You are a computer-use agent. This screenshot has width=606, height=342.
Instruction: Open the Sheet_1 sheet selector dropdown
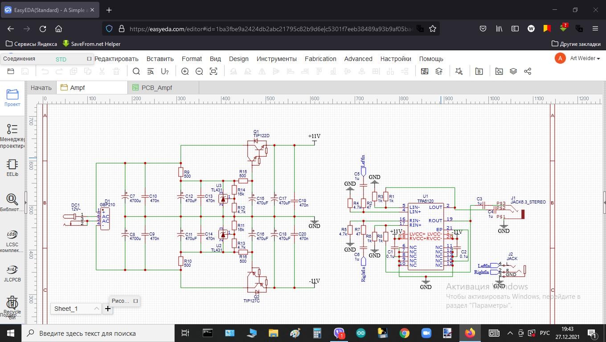[x=76, y=309]
